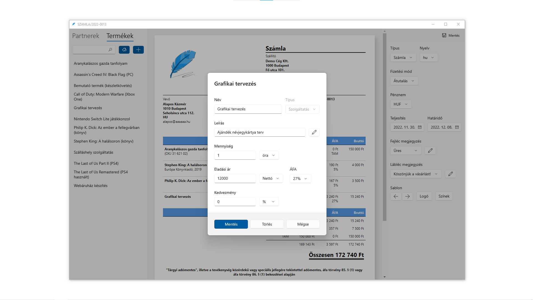533x300 pixels.
Task: Click the search magnifier icon in products panel
Action: pos(110,50)
